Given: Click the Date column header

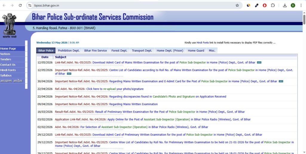Looking at the screenshot, I should coord(45,57).
